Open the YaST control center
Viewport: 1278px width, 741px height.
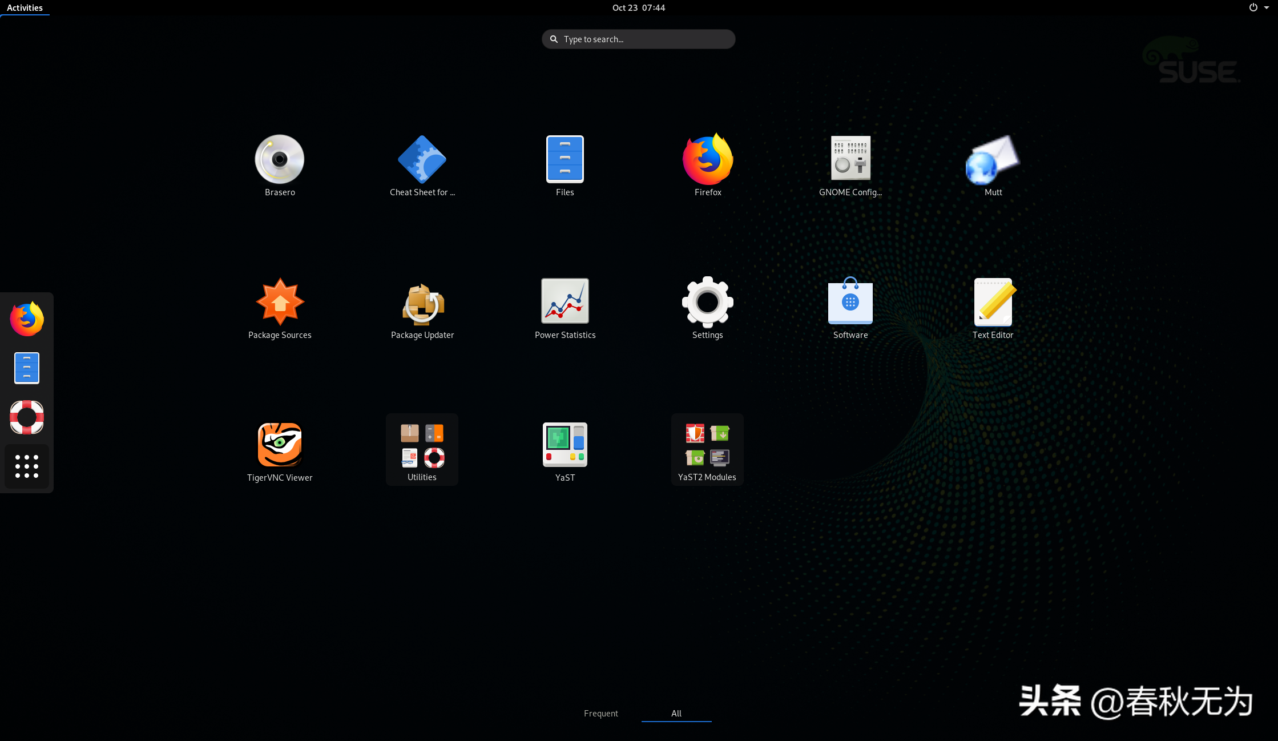565,445
